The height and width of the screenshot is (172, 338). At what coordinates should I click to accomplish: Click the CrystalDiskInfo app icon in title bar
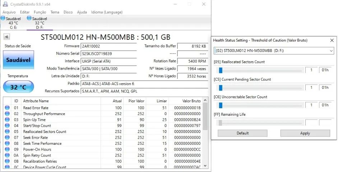coord(5,4)
